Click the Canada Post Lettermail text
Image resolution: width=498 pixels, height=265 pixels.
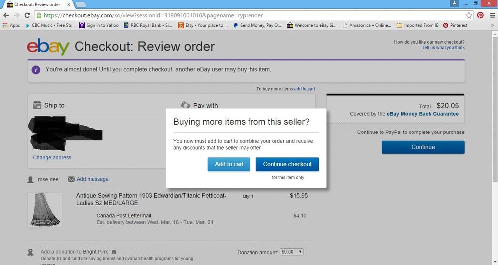pos(124,216)
